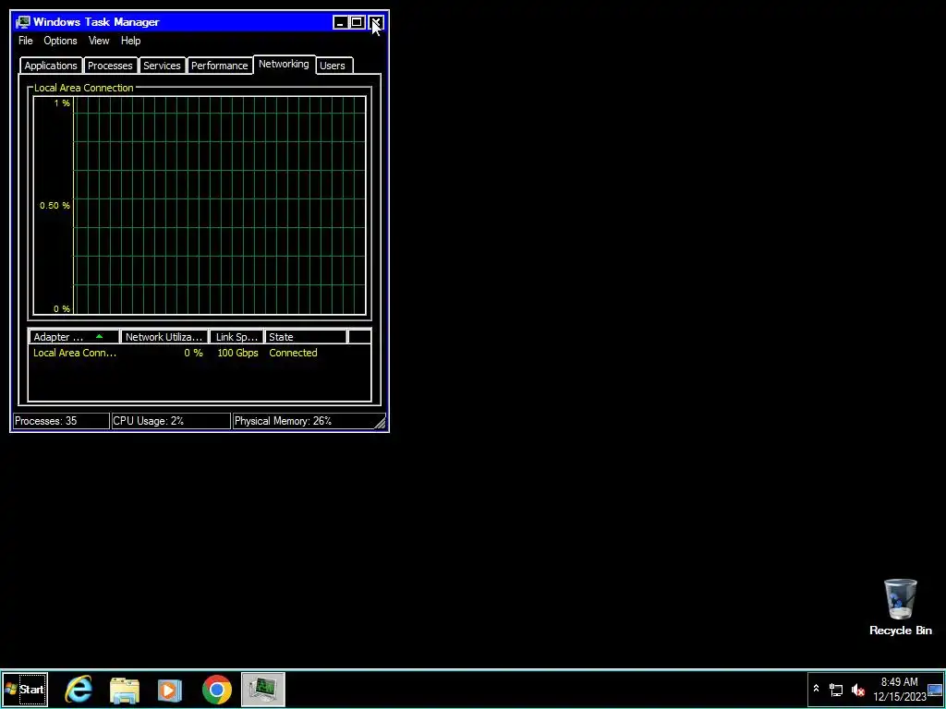Switch to the Processes tab
Screen dimensions: 946x709
(110, 66)
